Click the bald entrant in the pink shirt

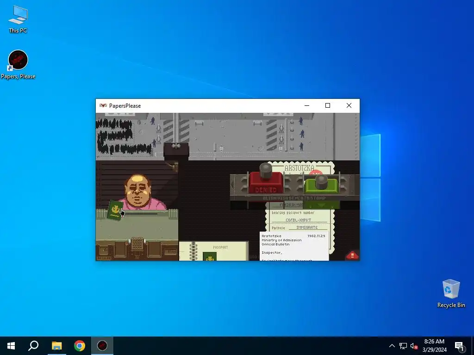tap(138, 192)
